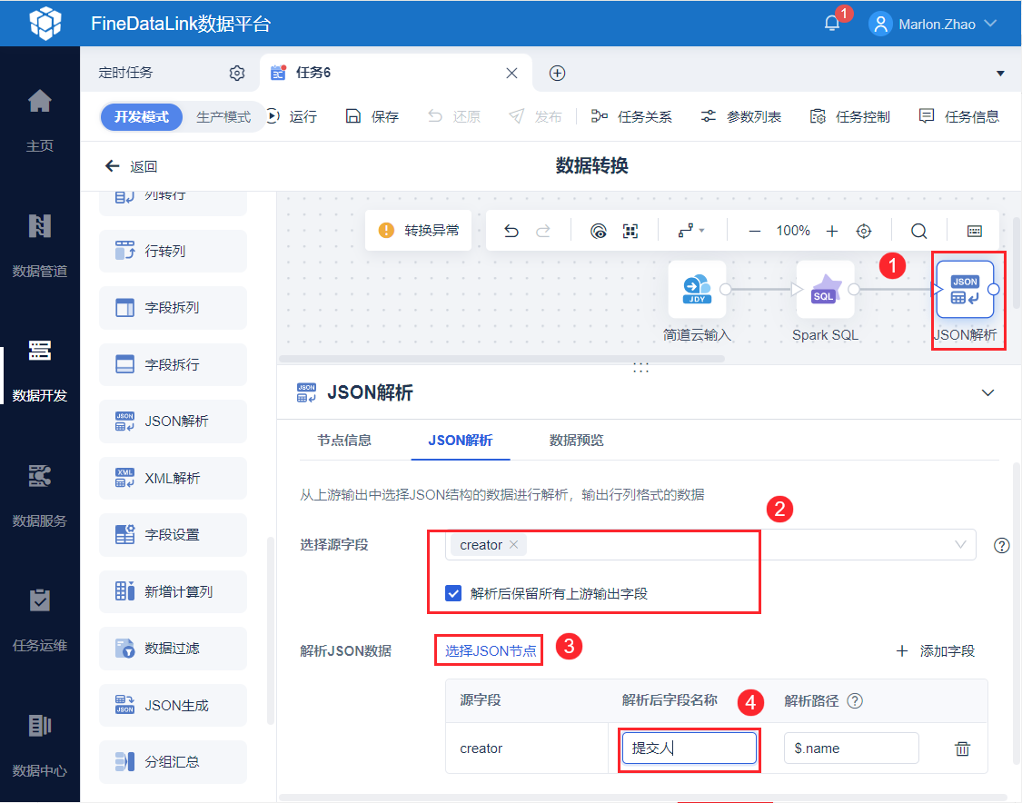Open 任务关系
The height and width of the screenshot is (803, 1022).
point(631,116)
